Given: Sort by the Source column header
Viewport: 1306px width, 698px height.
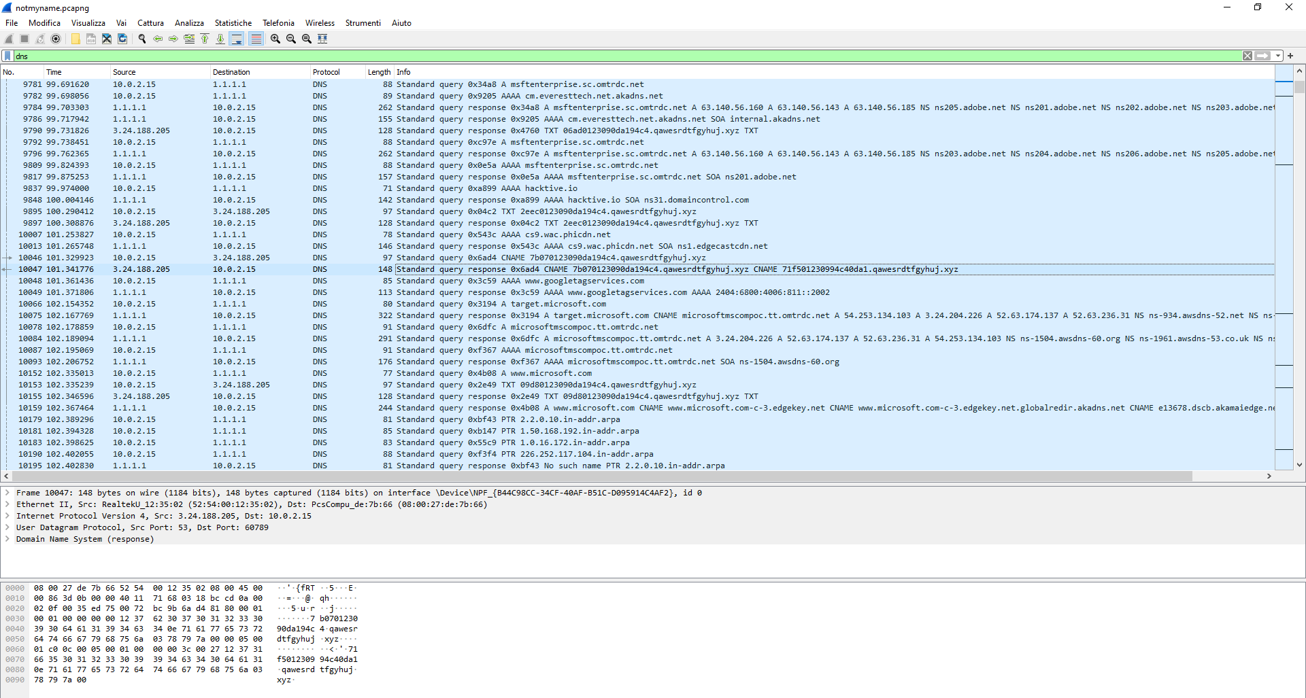Looking at the screenshot, I should point(160,72).
